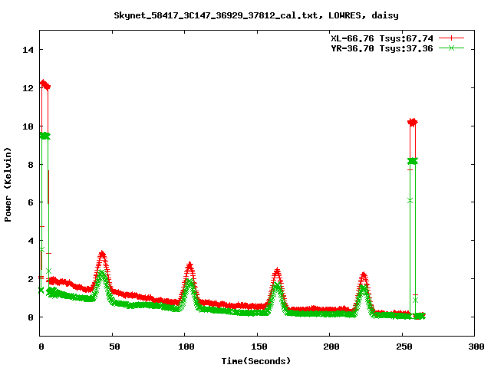The image size is (491, 368).
Task: Click the x-axis tick label 100
Action: pos(186,347)
